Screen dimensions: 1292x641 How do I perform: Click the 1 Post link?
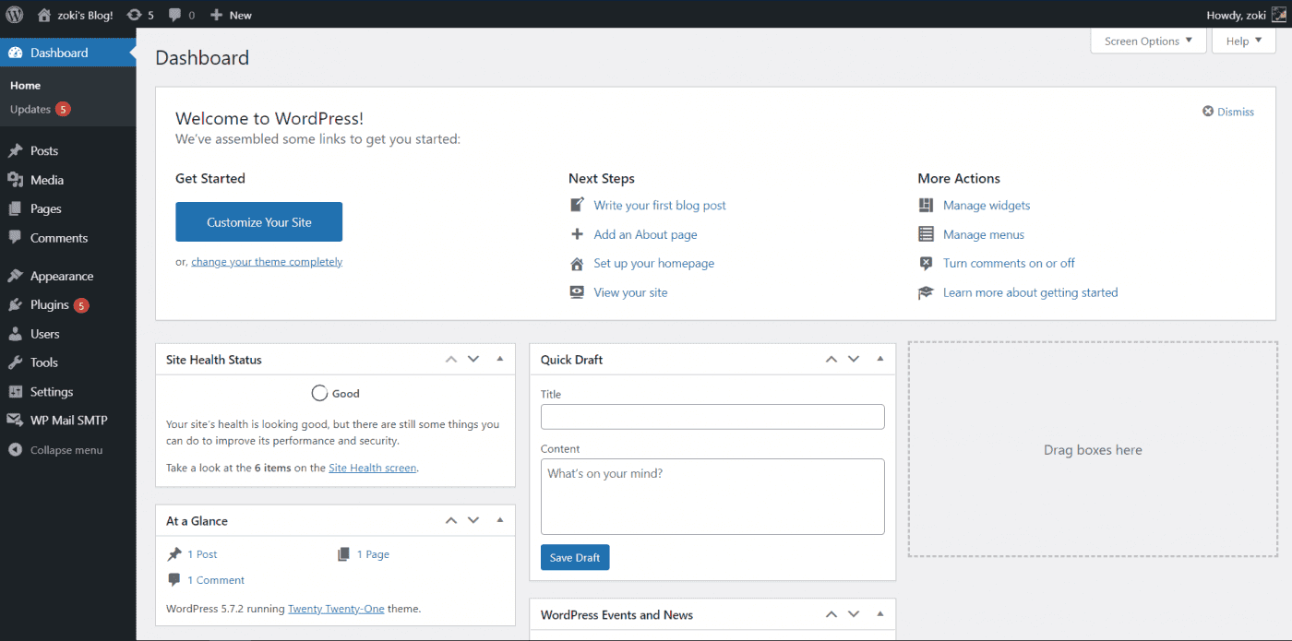[202, 554]
